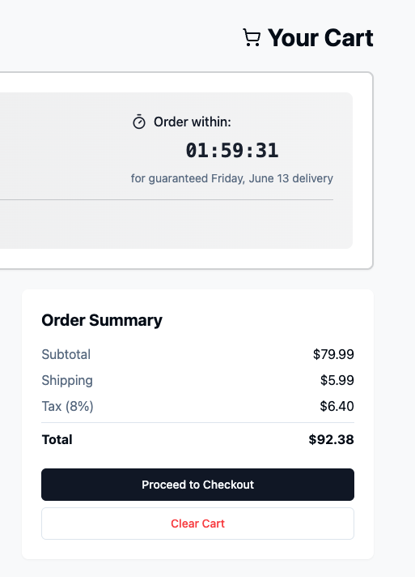Click the tax amount $6.40

(x=337, y=406)
